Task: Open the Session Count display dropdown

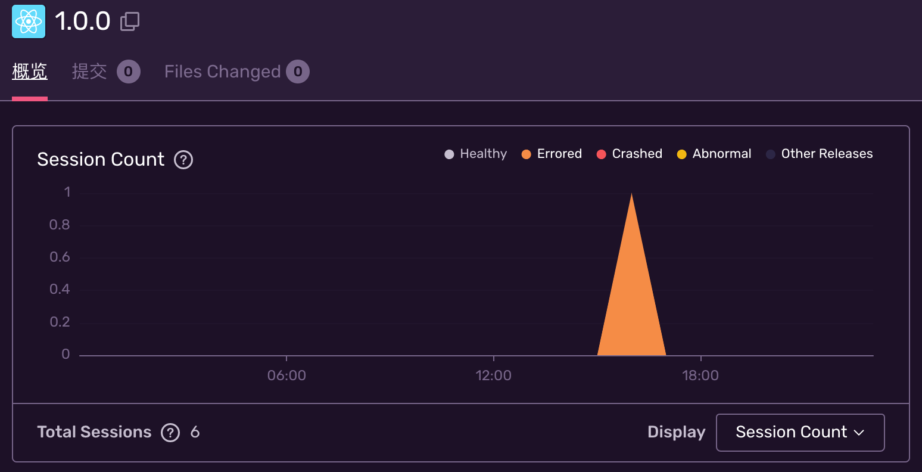Action: 800,432
